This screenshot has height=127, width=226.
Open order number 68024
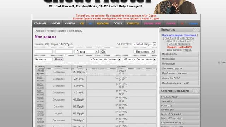40,85
